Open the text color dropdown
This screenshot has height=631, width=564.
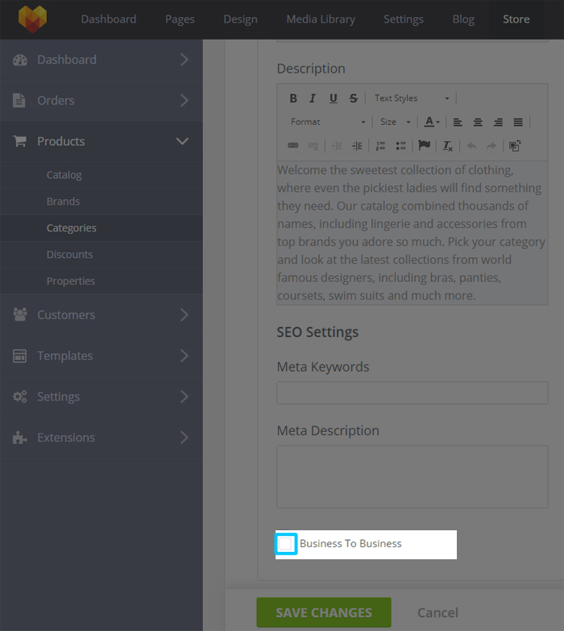(432, 122)
